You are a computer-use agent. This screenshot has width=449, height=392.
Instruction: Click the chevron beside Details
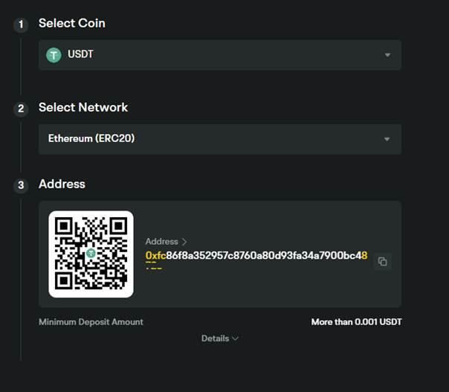point(235,338)
